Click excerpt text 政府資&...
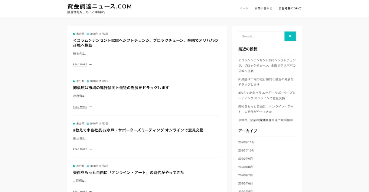 coord(80,96)
